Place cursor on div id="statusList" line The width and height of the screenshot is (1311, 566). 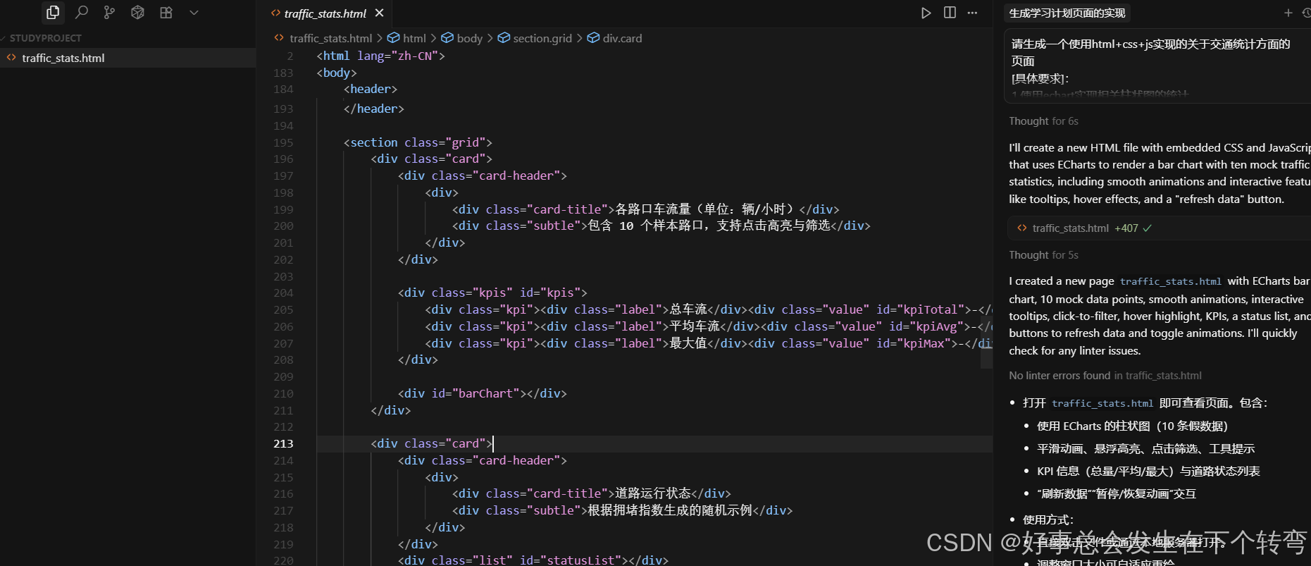533,560
